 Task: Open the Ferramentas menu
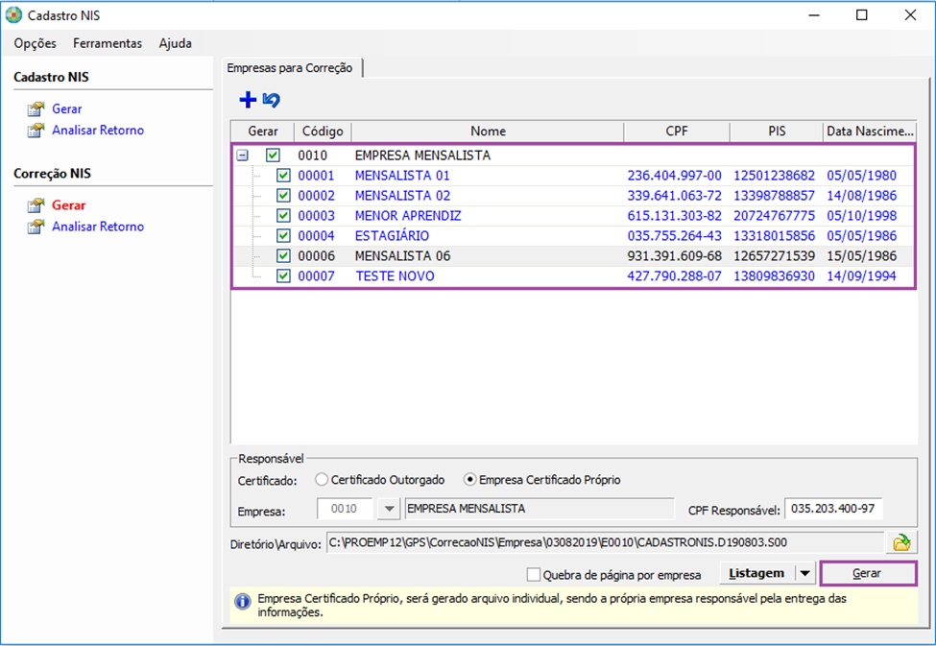point(108,43)
